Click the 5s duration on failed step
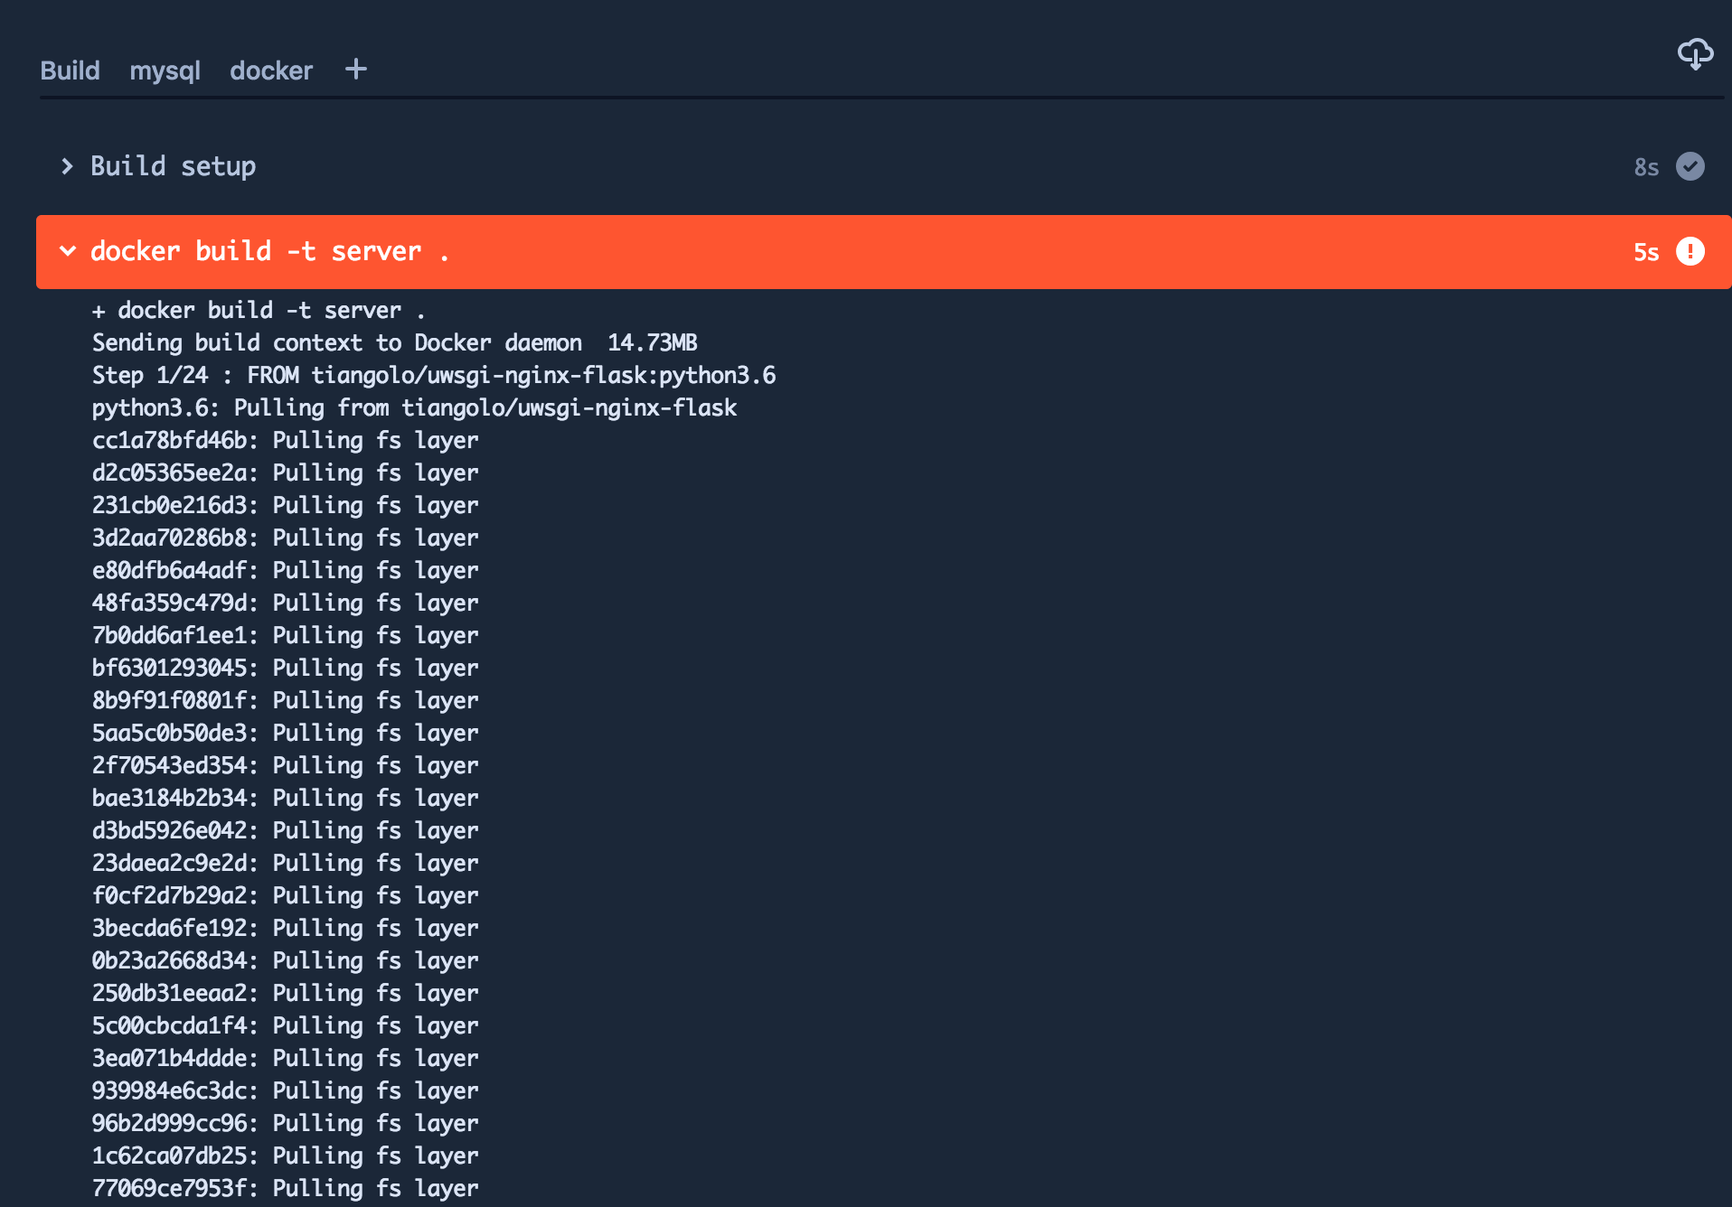Screen dimensions: 1732x1207 pos(1646,252)
